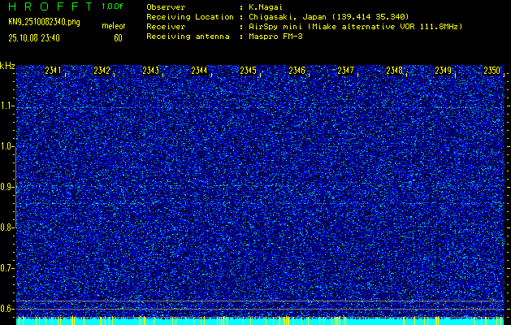
Task: Select the 2347 time tick label
Action: click(x=346, y=71)
